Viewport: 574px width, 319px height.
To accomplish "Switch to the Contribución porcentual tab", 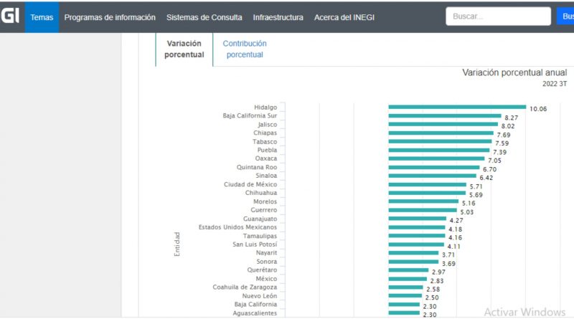I will click(x=244, y=49).
